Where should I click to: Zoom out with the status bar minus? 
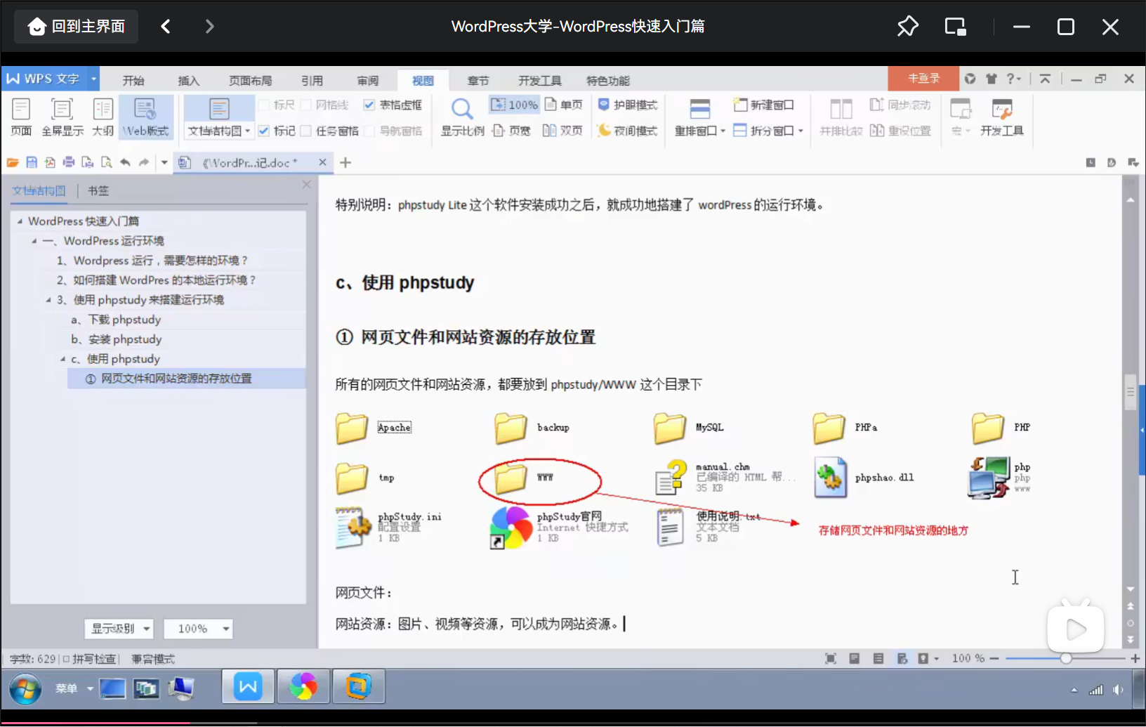pos(994,658)
